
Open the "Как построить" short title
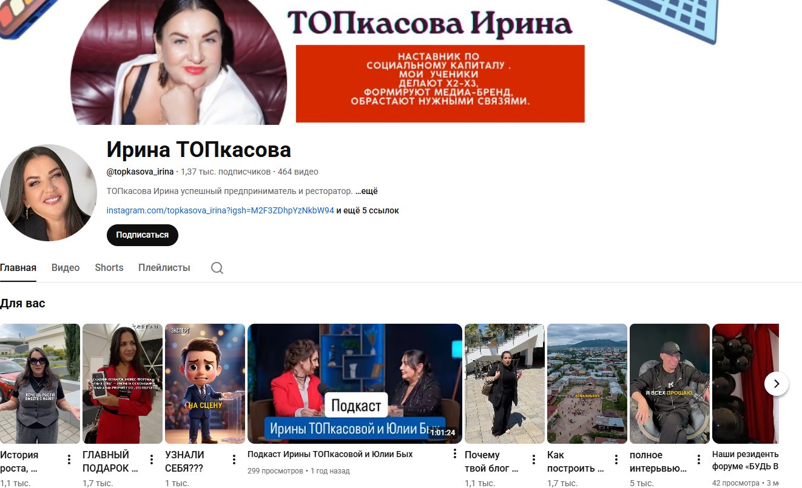tap(575, 461)
